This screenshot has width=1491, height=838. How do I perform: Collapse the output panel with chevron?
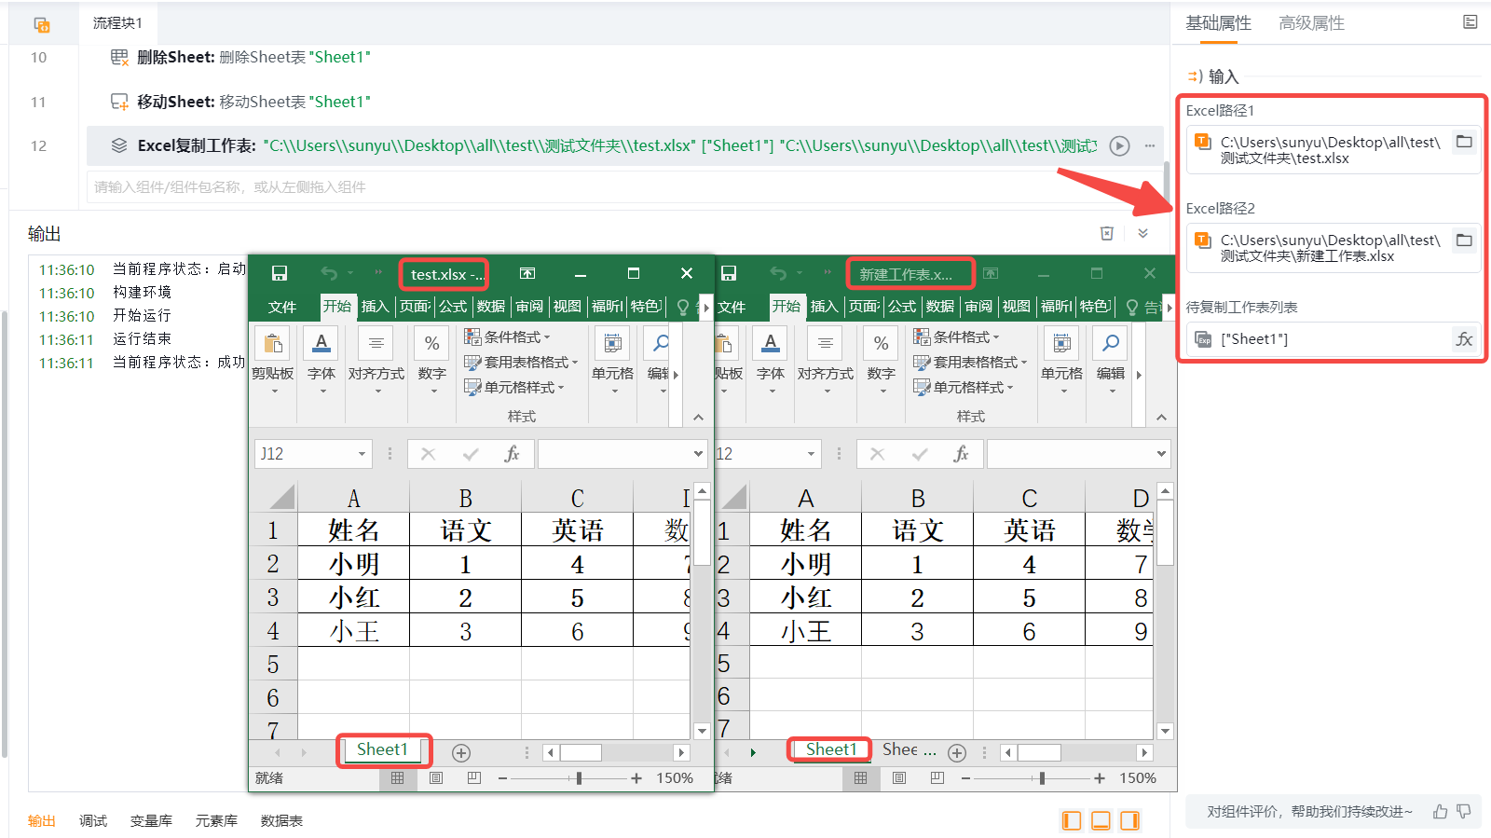(1143, 233)
